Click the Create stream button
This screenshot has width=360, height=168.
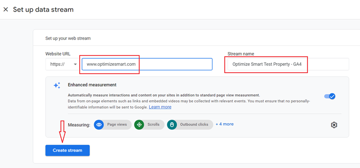[67, 151]
